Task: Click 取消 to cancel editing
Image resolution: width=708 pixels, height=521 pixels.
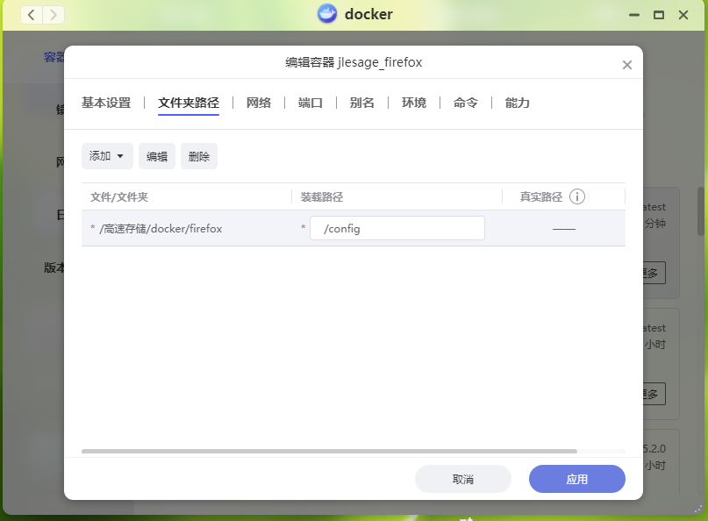Action: [x=463, y=479]
